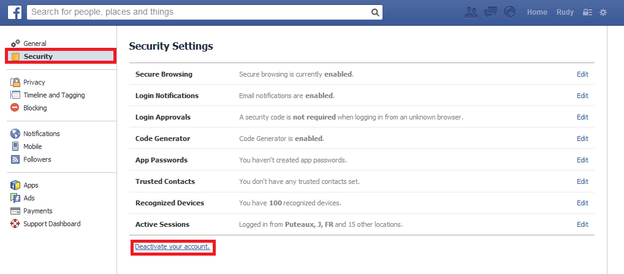Click the Notifications globe sidebar icon
624x274 pixels.
tap(15, 134)
